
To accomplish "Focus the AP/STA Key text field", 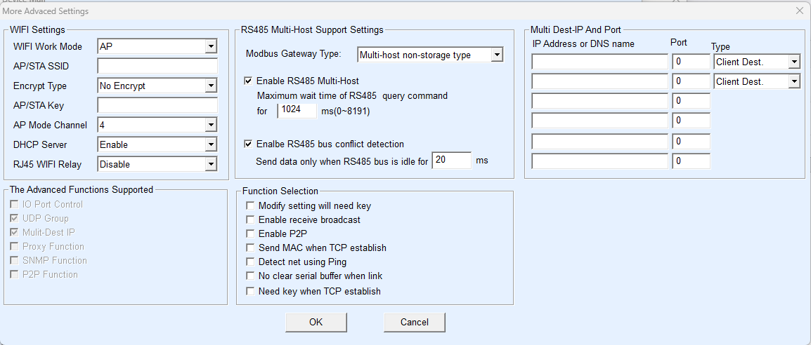I will coord(157,106).
